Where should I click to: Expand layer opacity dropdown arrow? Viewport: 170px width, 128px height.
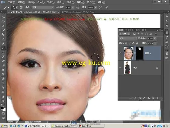tap(155, 39)
